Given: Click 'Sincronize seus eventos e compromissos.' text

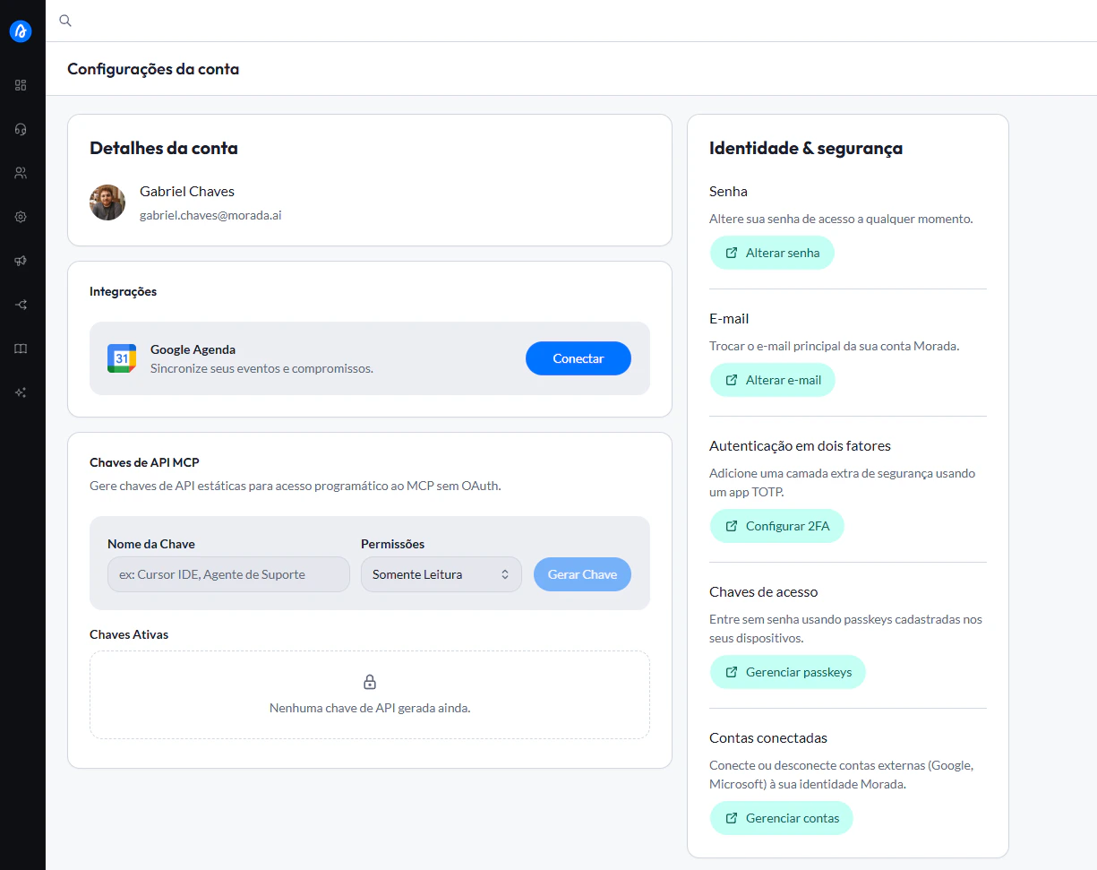Looking at the screenshot, I should [x=261, y=368].
